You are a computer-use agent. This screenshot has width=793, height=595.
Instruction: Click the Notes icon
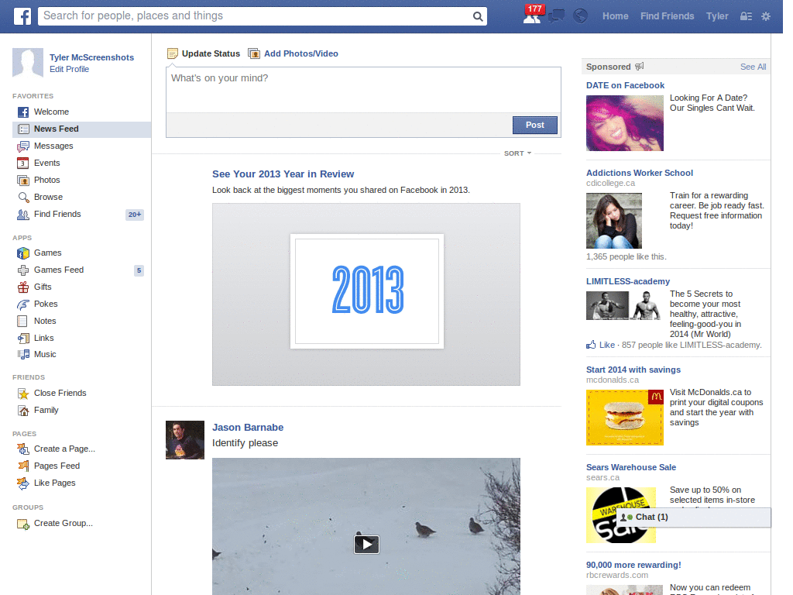click(22, 321)
